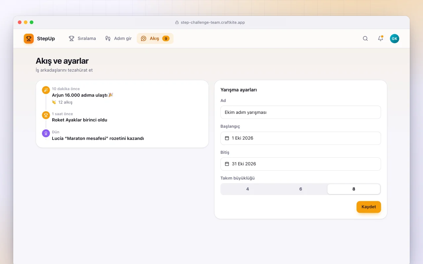
Task: Click the StepUp trophy logo icon
Action: pos(29,39)
